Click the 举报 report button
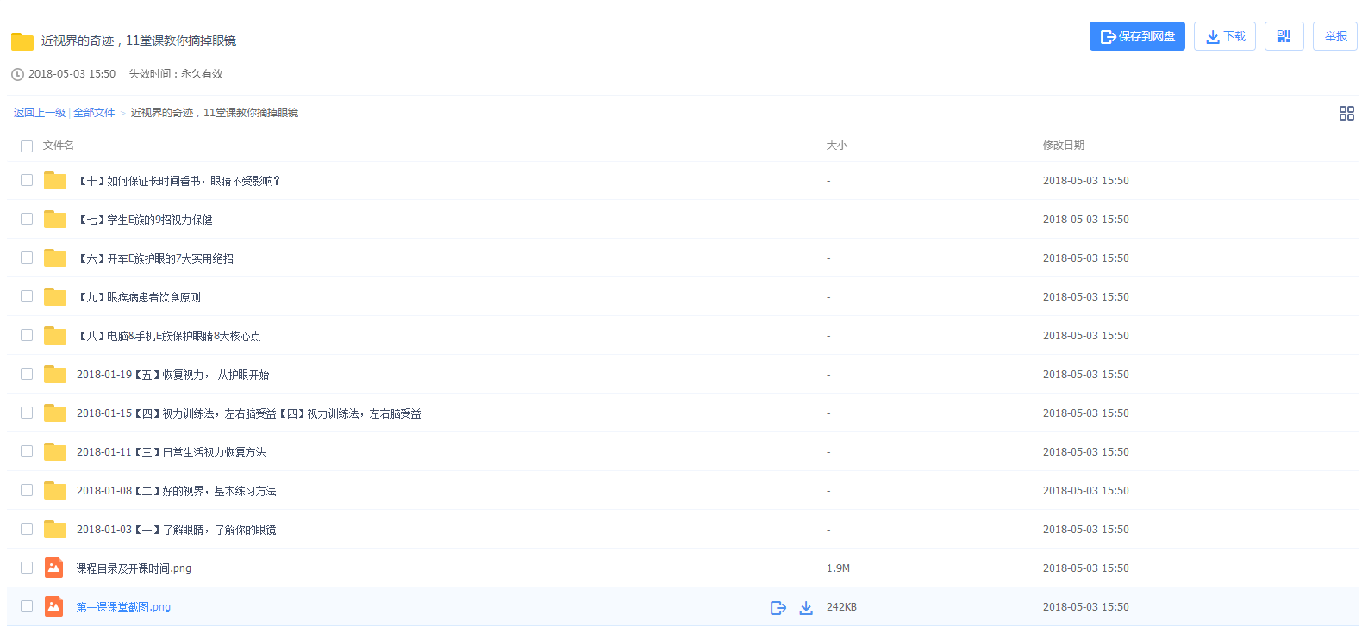The width and height of the screenshot is (1362, 627). tap(1335, 36)
